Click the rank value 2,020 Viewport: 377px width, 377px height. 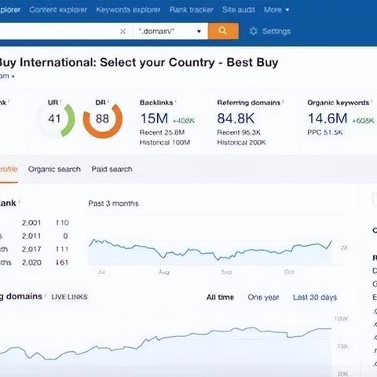click(x=31, y=262)
